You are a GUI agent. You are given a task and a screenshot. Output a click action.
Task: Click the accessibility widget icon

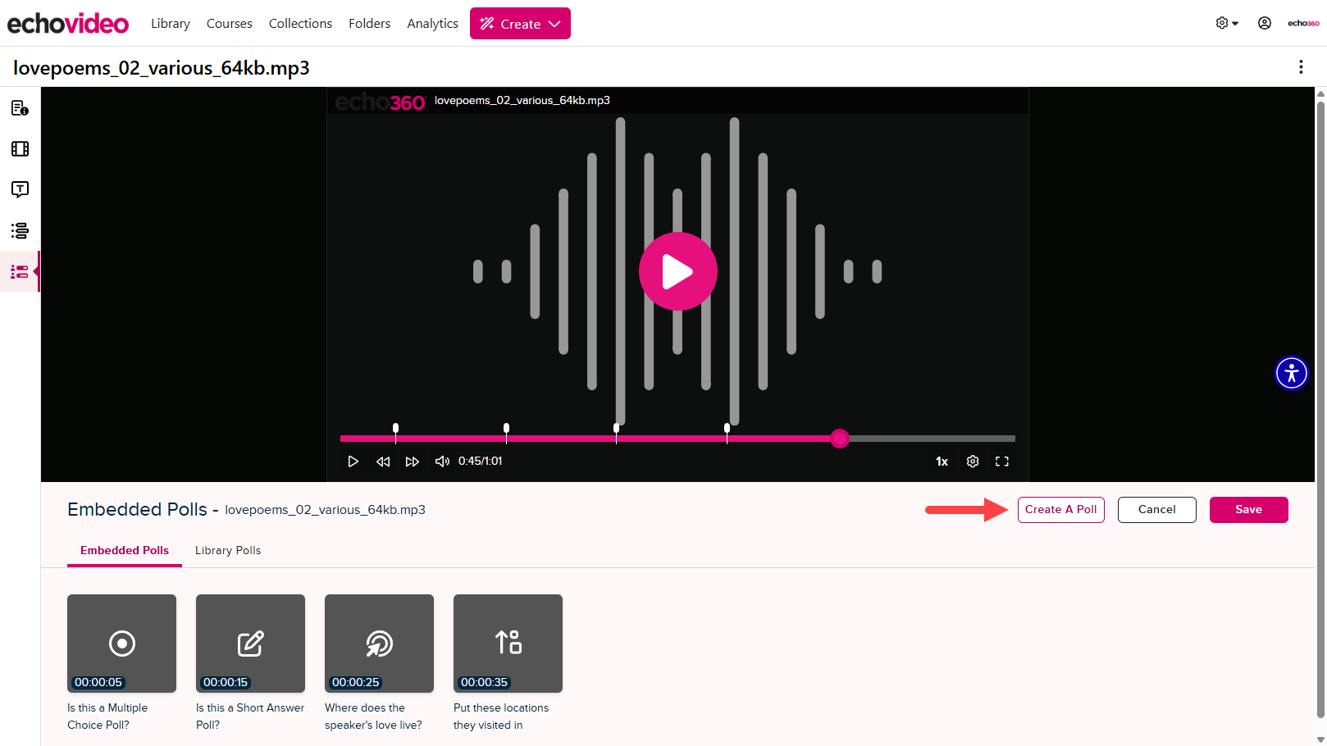coord(1291,373)
